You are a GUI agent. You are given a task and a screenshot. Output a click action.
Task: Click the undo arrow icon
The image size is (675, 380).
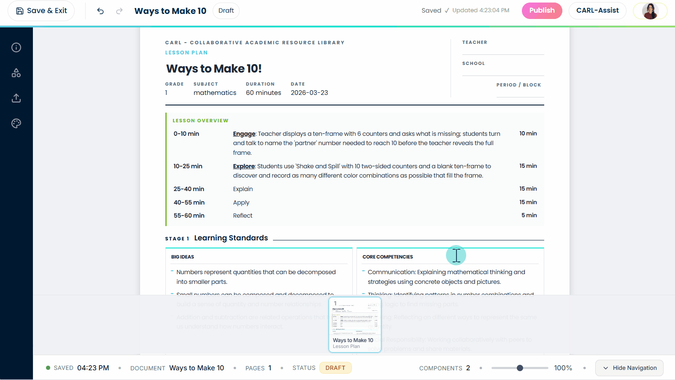(x=100, y=11)
